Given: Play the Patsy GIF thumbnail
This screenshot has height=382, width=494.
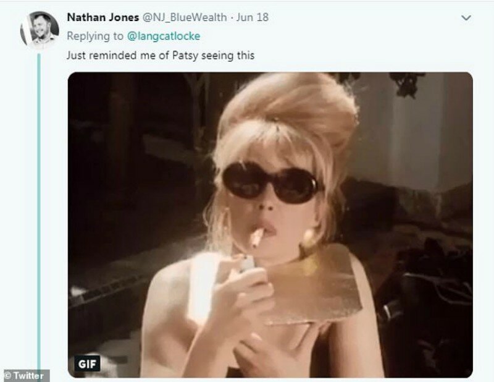Looking at the screenshot, I should pos(270,224).
